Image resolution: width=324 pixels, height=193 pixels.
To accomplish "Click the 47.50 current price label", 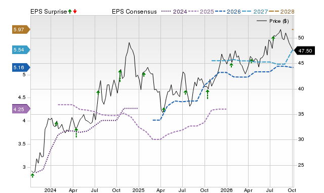I will tap(304, 51).
